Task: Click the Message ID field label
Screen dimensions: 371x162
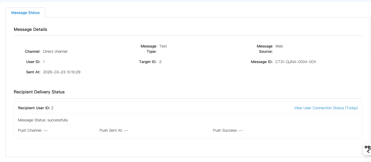Action: 262,62
